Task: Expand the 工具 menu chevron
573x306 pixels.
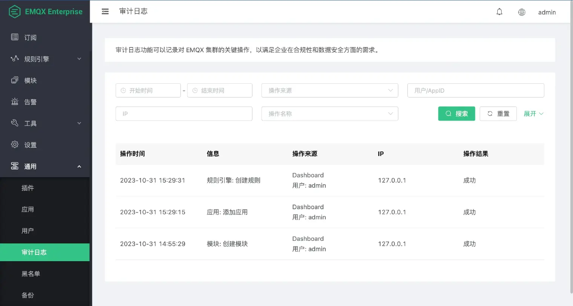Action: tap(79, 123)
